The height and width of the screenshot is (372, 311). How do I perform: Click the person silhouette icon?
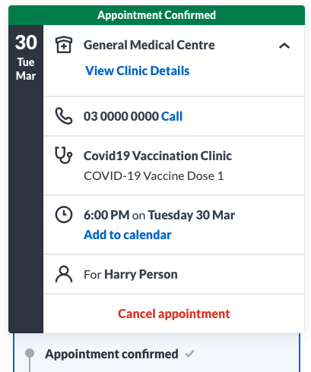point(64,274)
